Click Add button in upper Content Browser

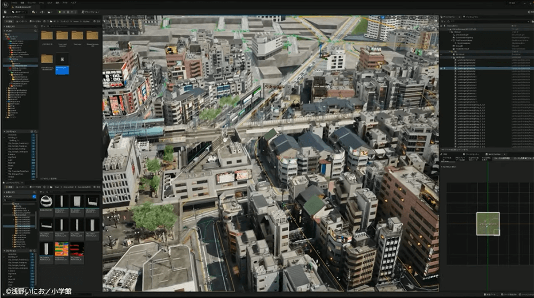(9, 21)
